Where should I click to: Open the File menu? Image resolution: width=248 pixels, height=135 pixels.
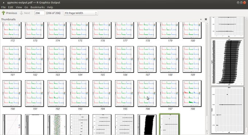(x=3, y=7)
